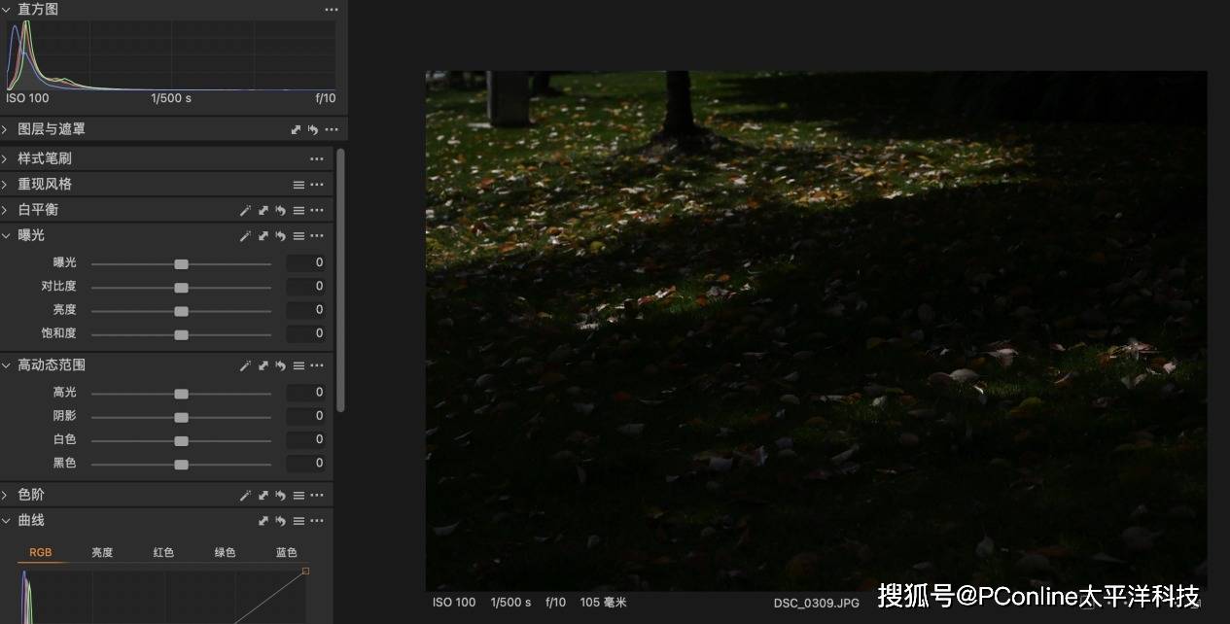Click the copy-apply arrow icon in 白平衡 header
The image size is (1230, 624).
click(x=263, y=210)
